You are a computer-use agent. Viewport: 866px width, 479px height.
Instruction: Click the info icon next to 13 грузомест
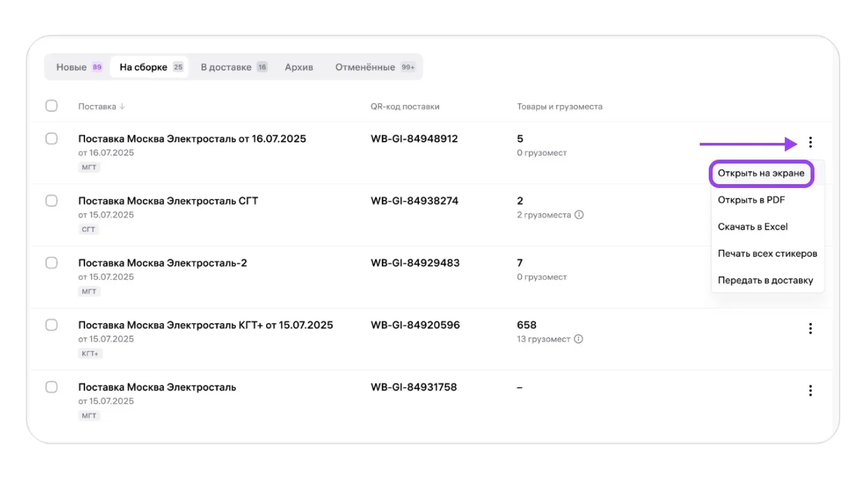tap(578, 339)
